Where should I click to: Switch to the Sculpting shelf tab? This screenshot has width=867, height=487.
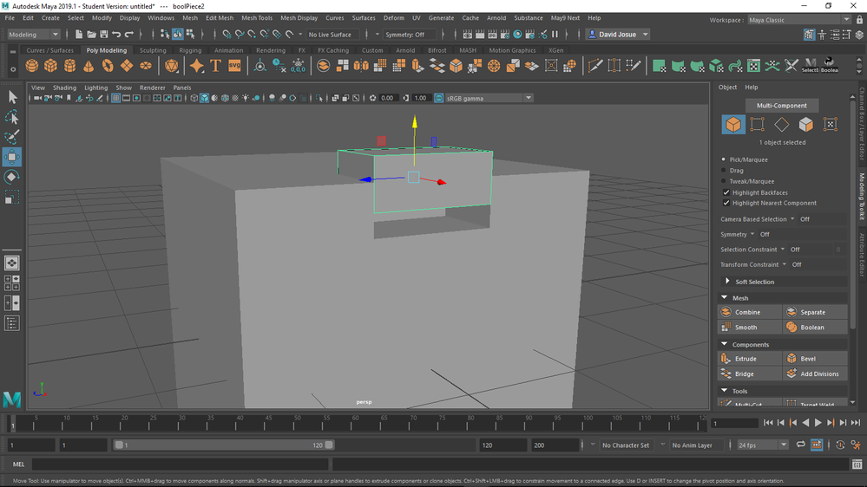(x=153, y=50)
